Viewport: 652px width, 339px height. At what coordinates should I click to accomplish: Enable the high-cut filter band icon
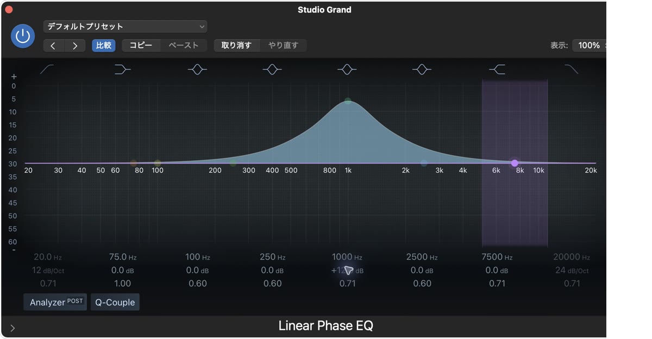[x=572, y=69]
